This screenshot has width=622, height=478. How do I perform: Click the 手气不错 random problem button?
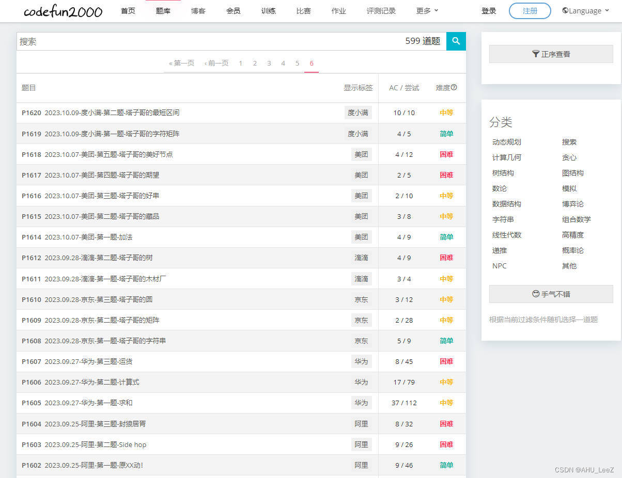point(551,294)
